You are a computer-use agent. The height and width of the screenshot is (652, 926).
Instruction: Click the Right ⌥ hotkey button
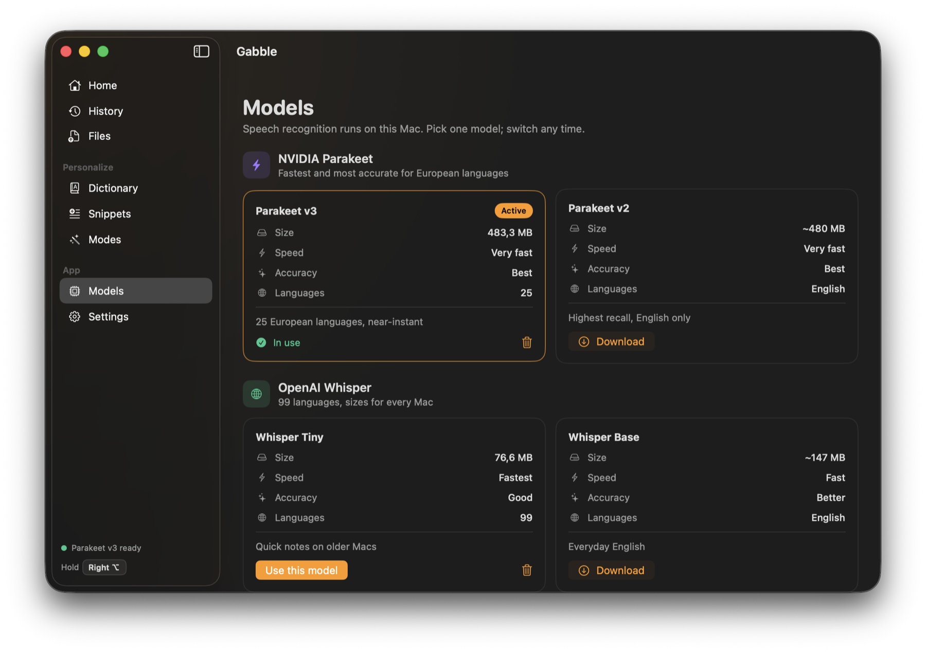[x=104, y=567]
